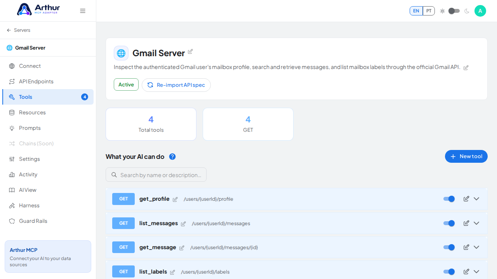Open the edit panel for list_messages tool row

(466, 223)
